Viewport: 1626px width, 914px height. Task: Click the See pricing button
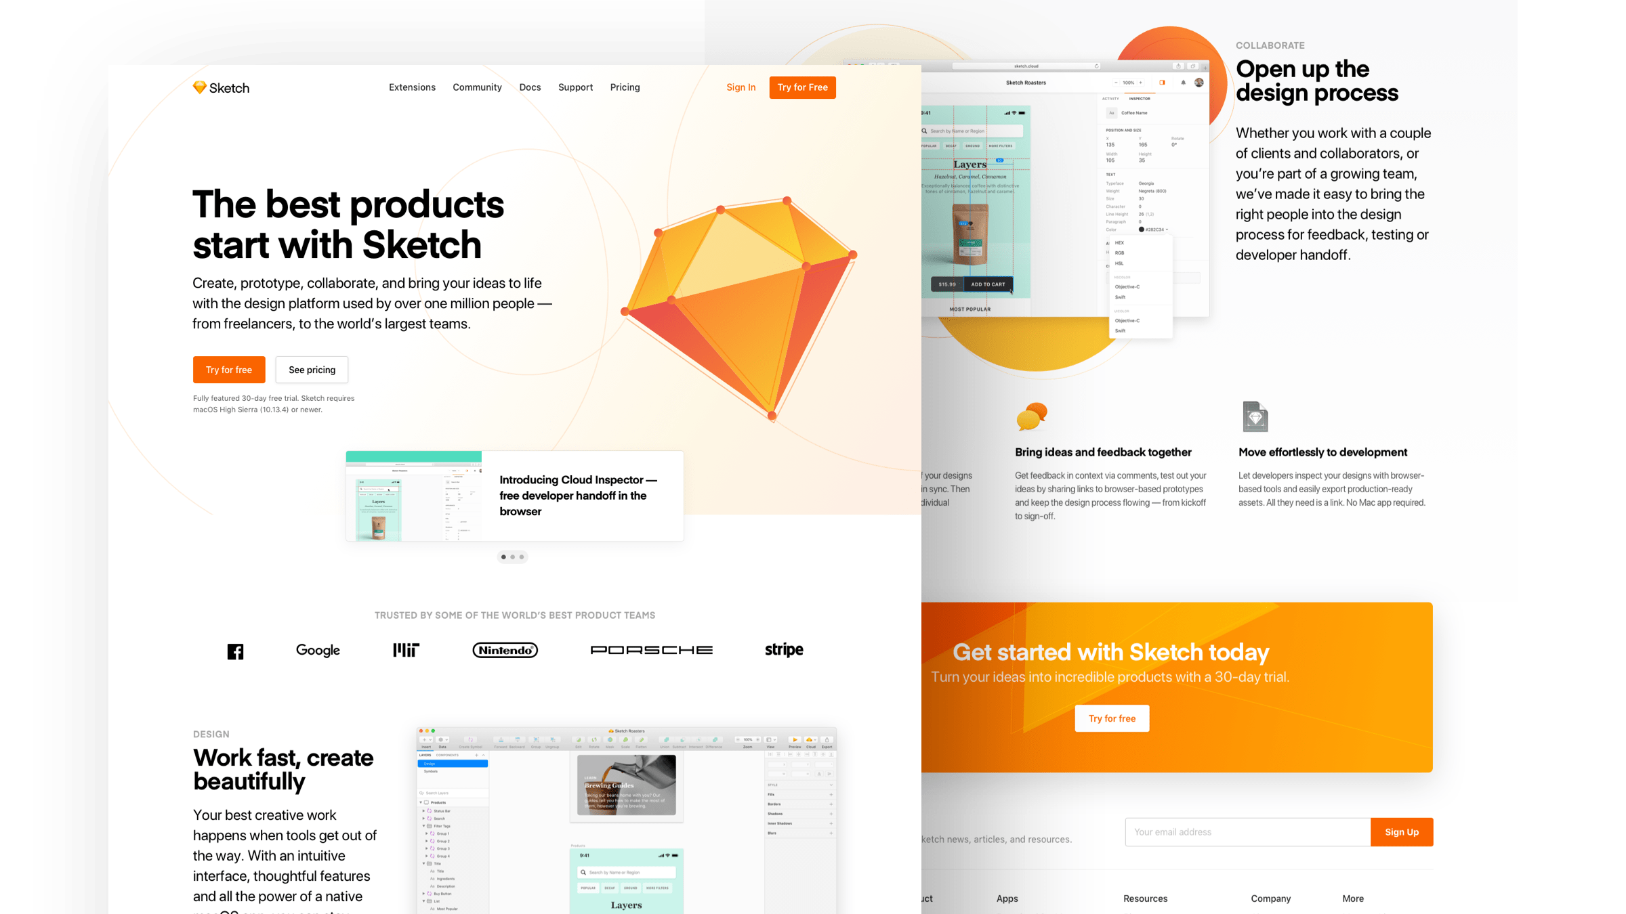click(312, 370)
